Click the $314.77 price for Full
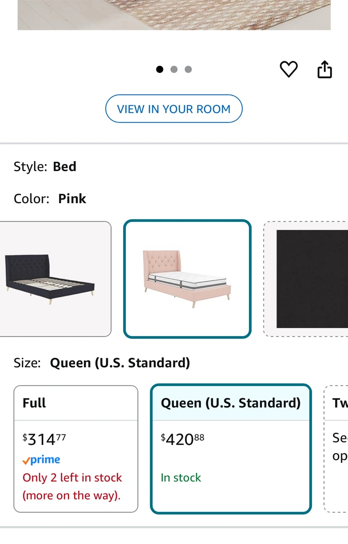Screen dimensions: 348x544 point(44,439)
